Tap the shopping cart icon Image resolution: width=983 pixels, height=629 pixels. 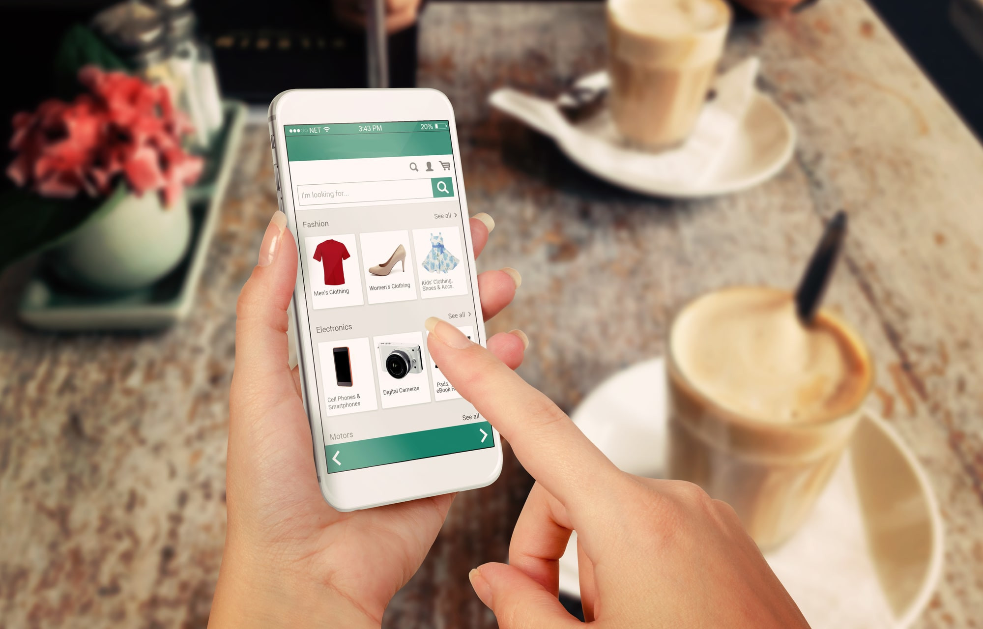point(446,167)
